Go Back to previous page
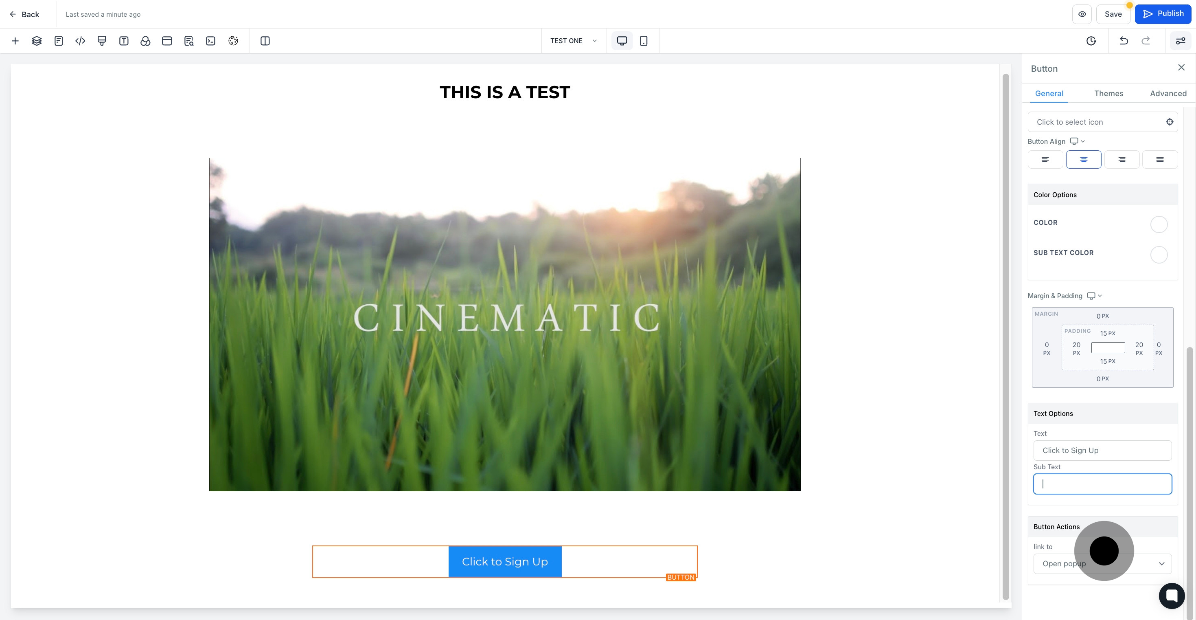This screenshot has width=1196, height=620. pos(24,14)
